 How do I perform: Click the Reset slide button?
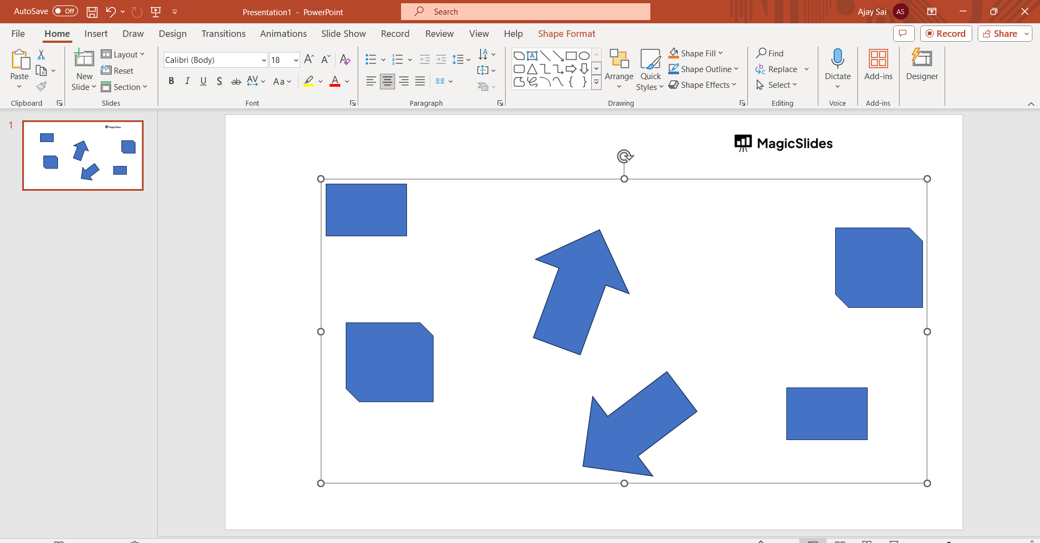pyautogui.click(x=118, y=70)
